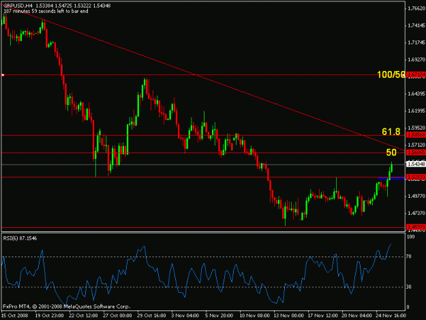The image size is (426, 320).
Task: Select the yellow '100/50' Fibonacci label
Action: (391, 75)
